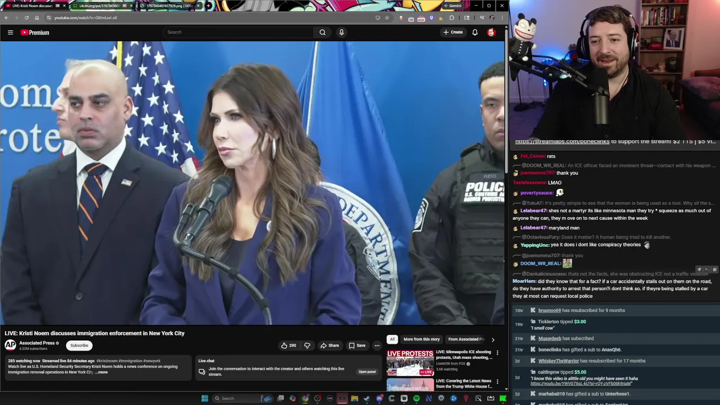Start voice search with microphone icon
This screenshot has width=720, height=405.
(341, 32)
